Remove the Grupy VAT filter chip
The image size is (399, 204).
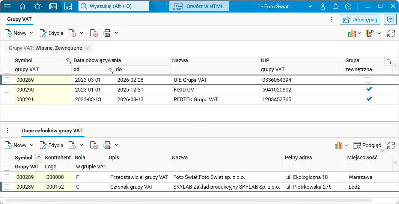point(88,48)
